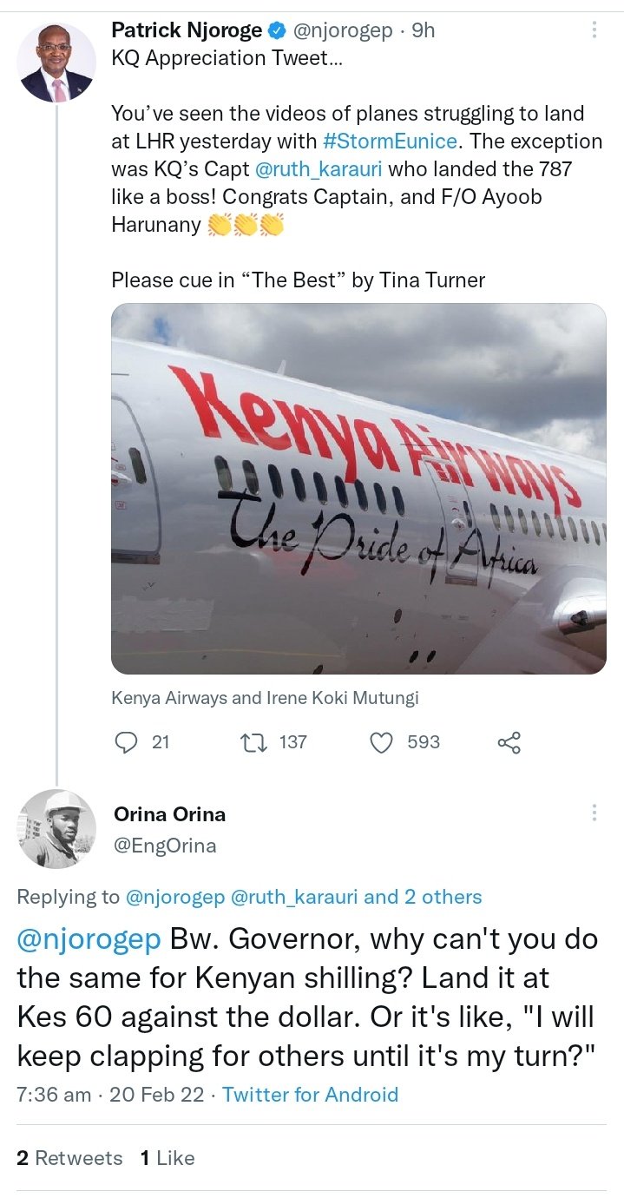Retweet Patrick Njoroge's KQ appreciation tweet
The height and width of the screenshot is (1198, 624).
[253, 742]
